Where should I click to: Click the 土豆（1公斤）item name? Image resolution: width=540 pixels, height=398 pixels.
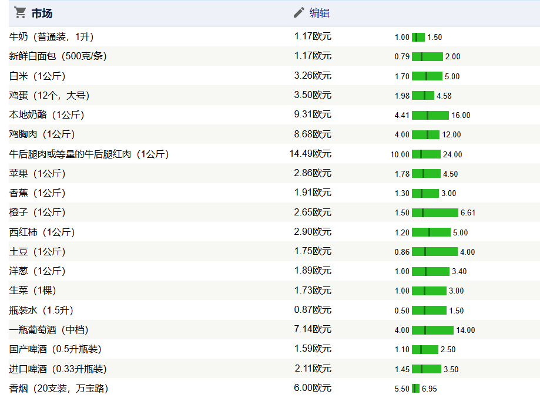coord(37,251)
